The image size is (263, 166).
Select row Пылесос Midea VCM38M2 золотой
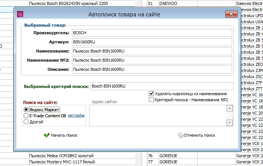coord(82,156)
